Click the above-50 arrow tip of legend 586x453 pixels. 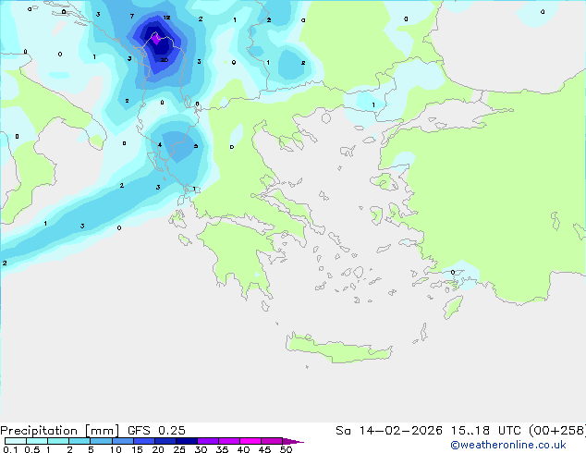(x=293, y=441)
